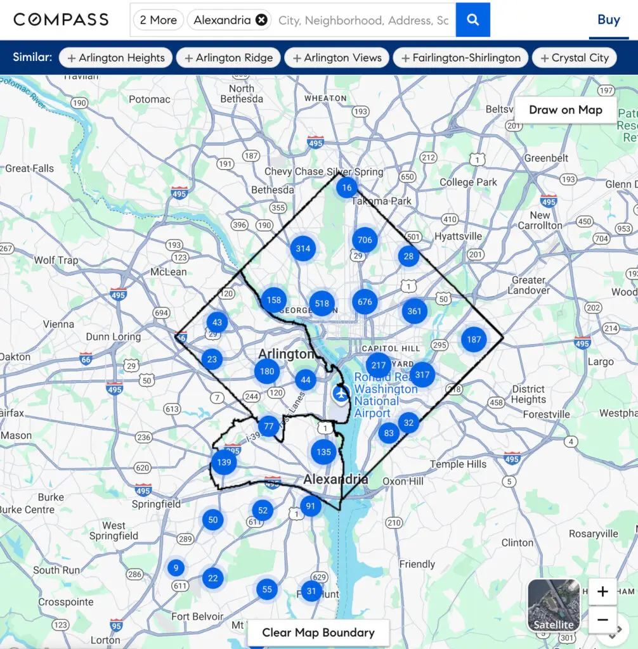Switch to Satellite map view
This screenshot has height=649, width=638.
point(554,605)
